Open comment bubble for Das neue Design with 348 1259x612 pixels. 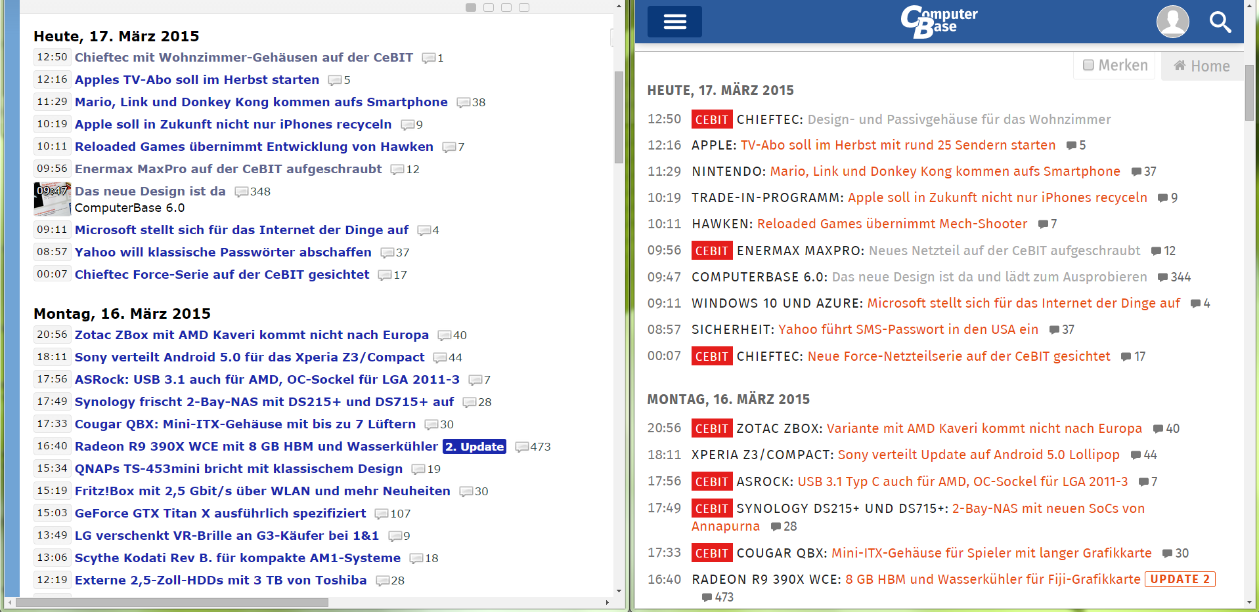(x=242, y=192)
